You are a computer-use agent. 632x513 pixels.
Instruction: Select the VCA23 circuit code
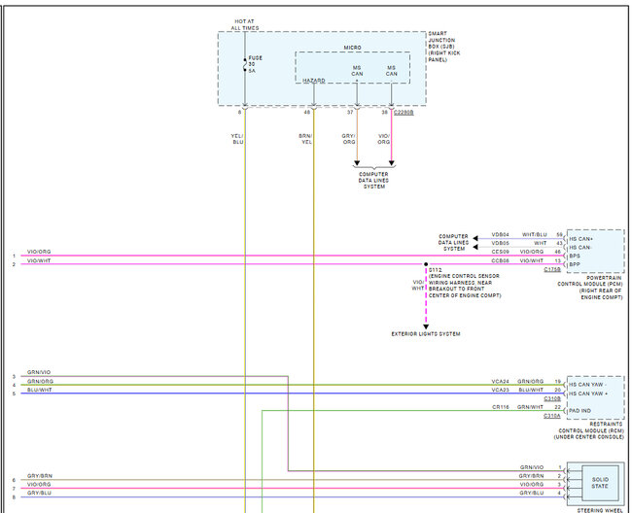tap(500, 391)
